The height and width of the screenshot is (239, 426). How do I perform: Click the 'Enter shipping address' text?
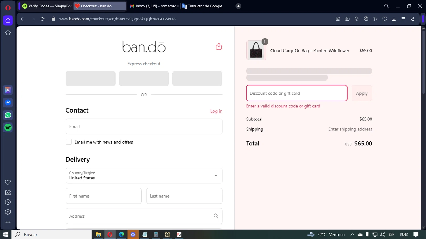click(x=350, y=129)
